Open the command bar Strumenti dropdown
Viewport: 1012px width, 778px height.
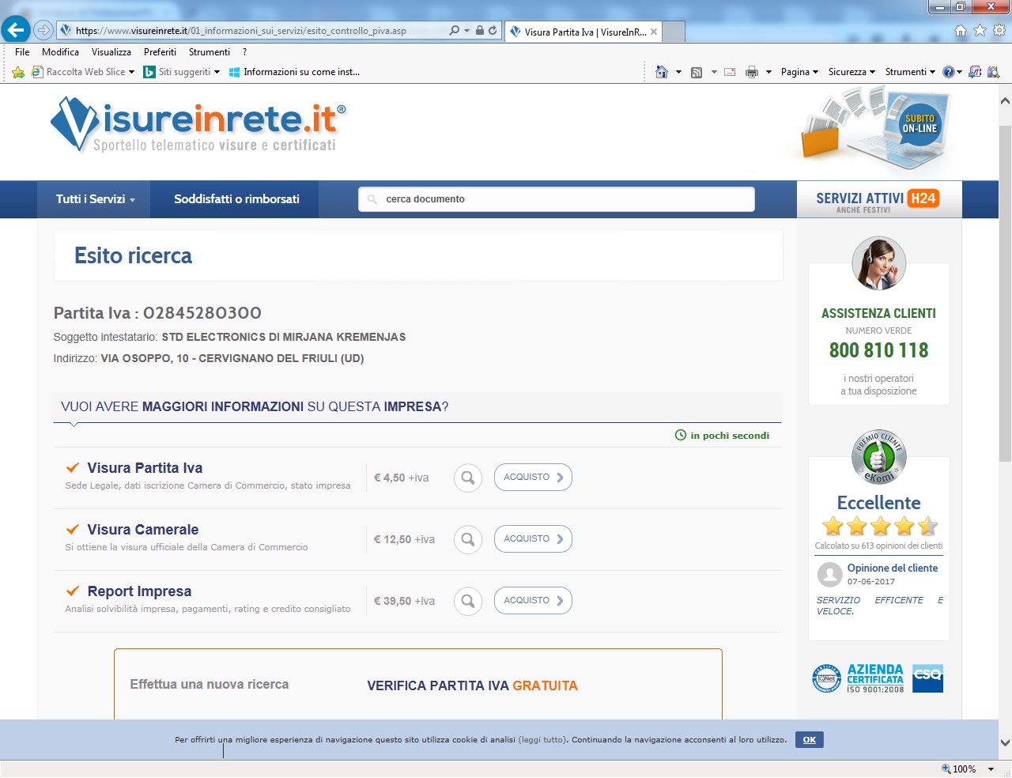[910, 72]
